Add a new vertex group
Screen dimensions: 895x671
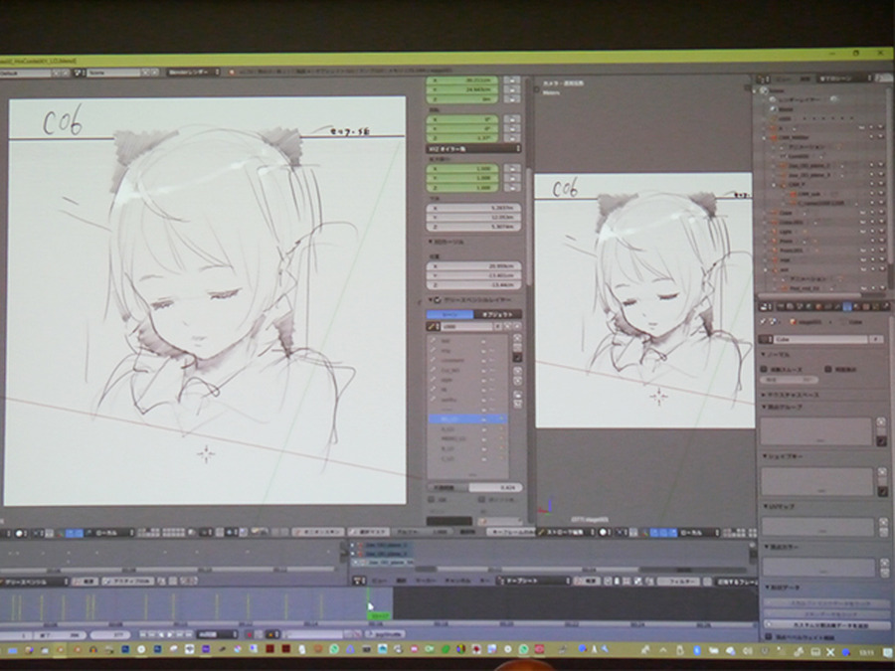pyautogui.click(x=881, y=422)
